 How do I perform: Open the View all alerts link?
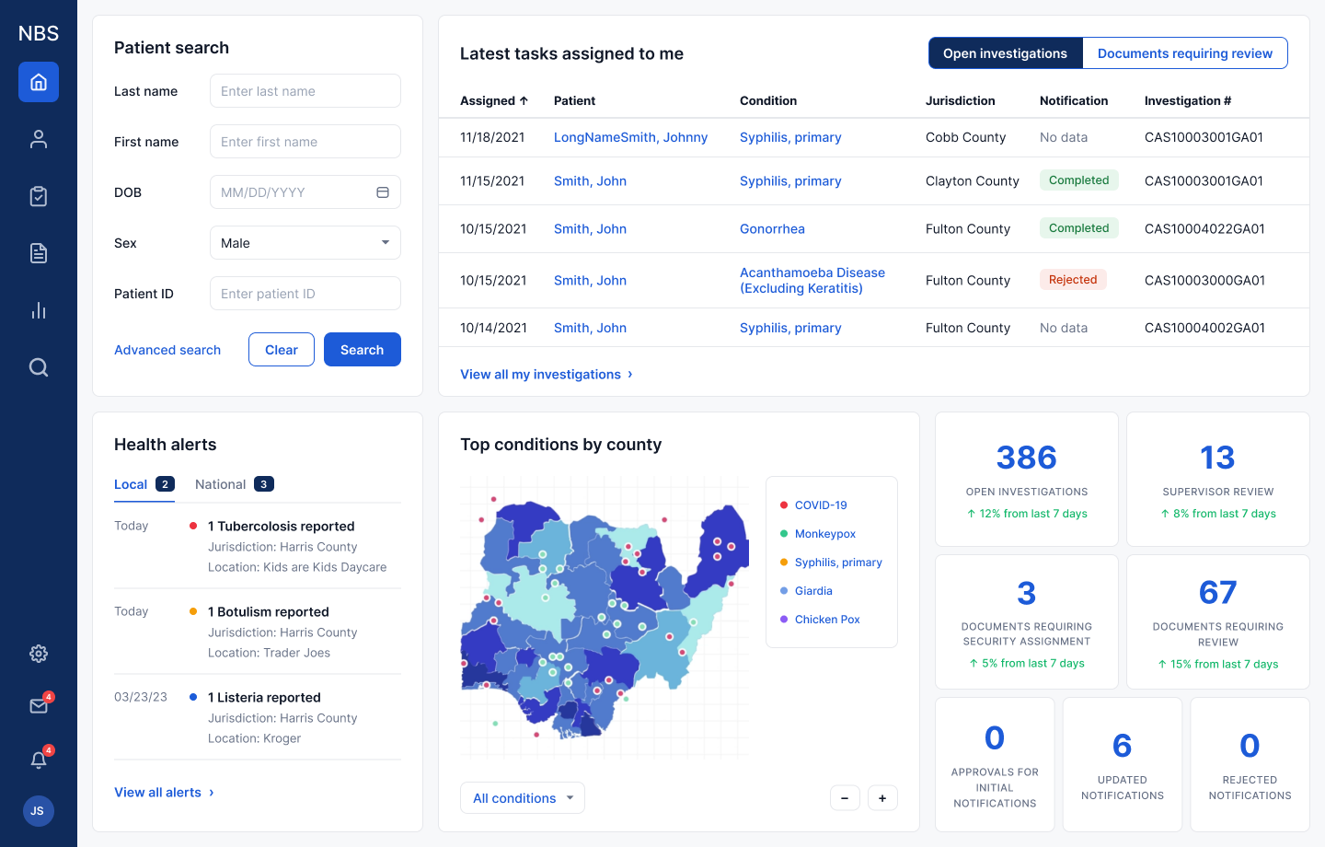[164, 793]
